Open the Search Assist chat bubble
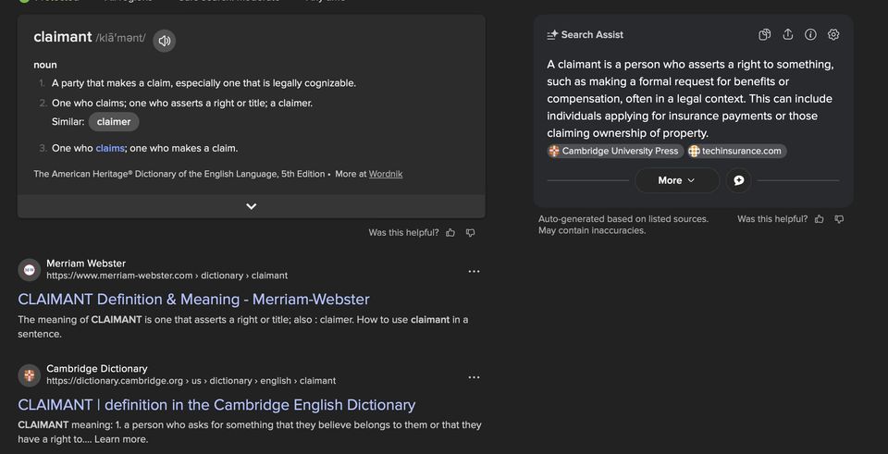This screenshot has width=888, height=454. 738,180
